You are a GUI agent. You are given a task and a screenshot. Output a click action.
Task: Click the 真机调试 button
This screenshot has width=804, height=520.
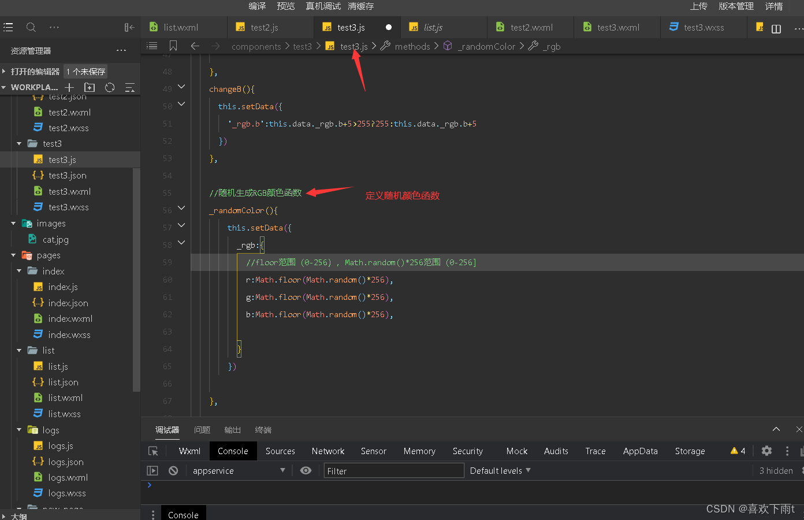click(323, 6)
